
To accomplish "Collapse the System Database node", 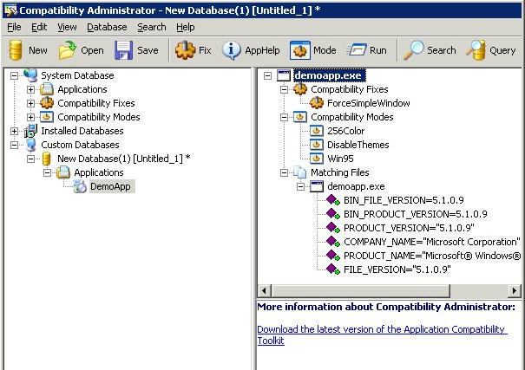I will pyautogui.click(x=14, y=75).
